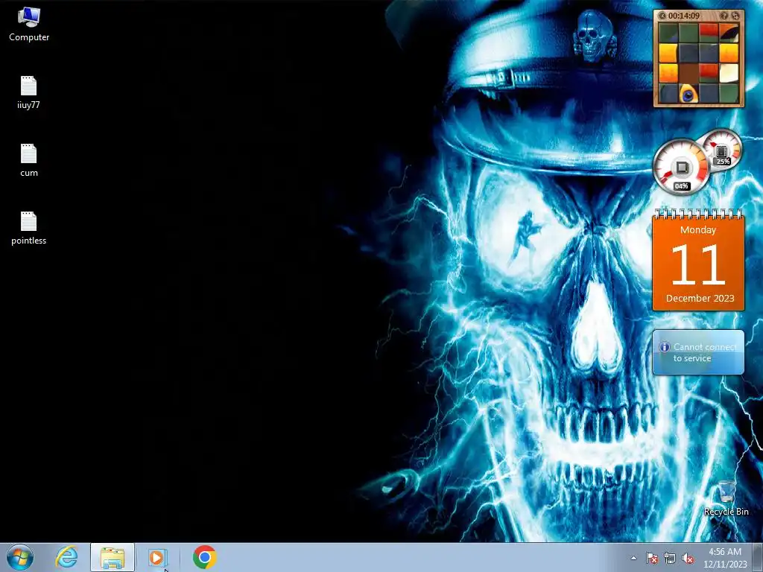Image resolution: width=763 pixels, height=572 pixels.
Task: Open the network tray icon
Action: pos(670,558)
